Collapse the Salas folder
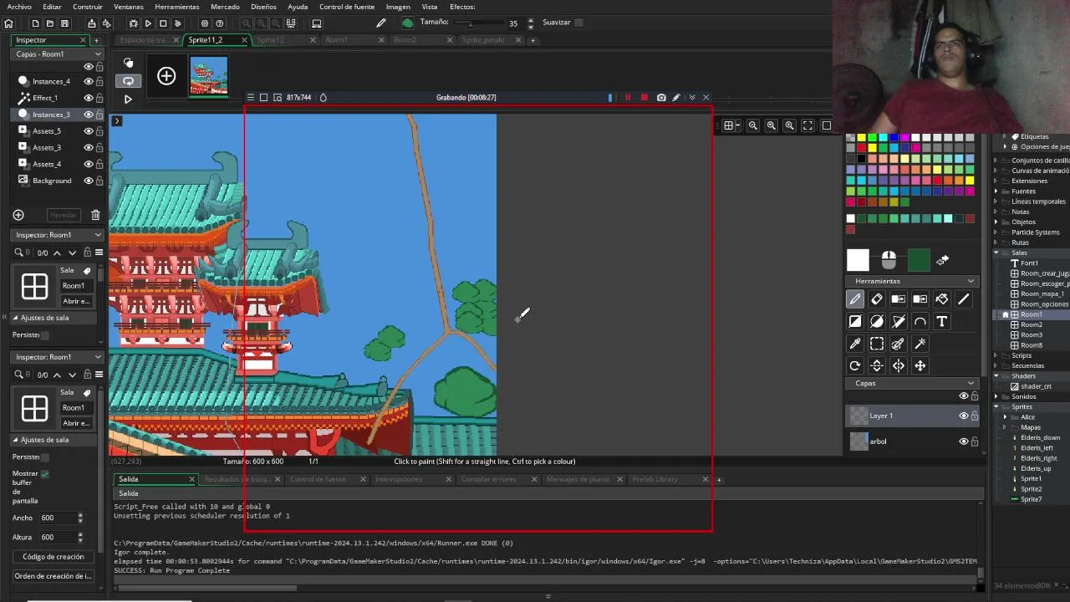Image resolution: width=1070 pixels, height=602 pixels. coord(996,253)
